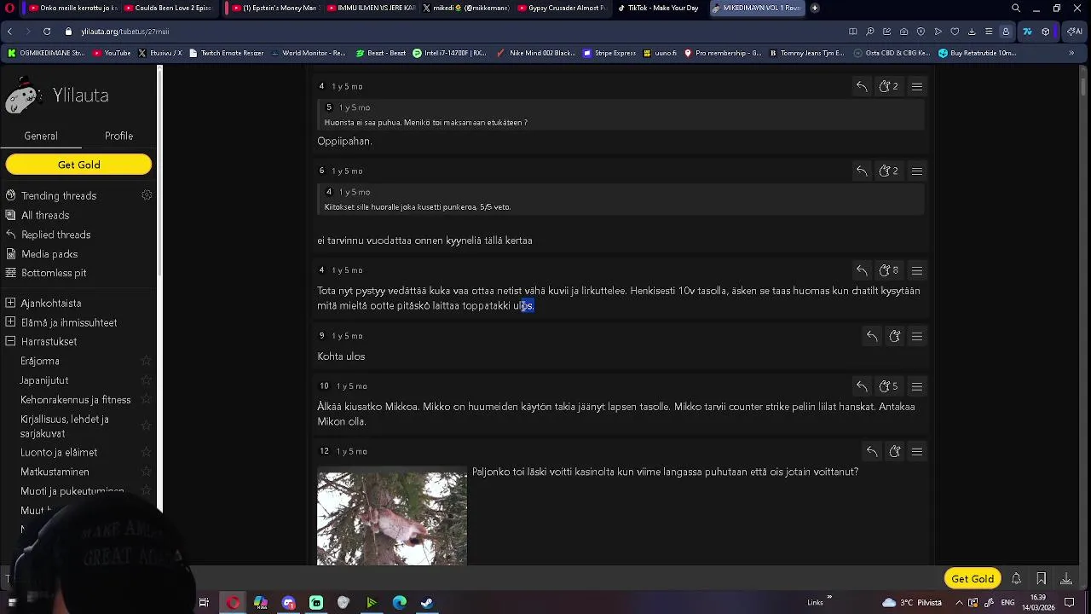The image size is (1091, 614).
Task: Favorite the Japanijutut board star
Action: [146, 380]
